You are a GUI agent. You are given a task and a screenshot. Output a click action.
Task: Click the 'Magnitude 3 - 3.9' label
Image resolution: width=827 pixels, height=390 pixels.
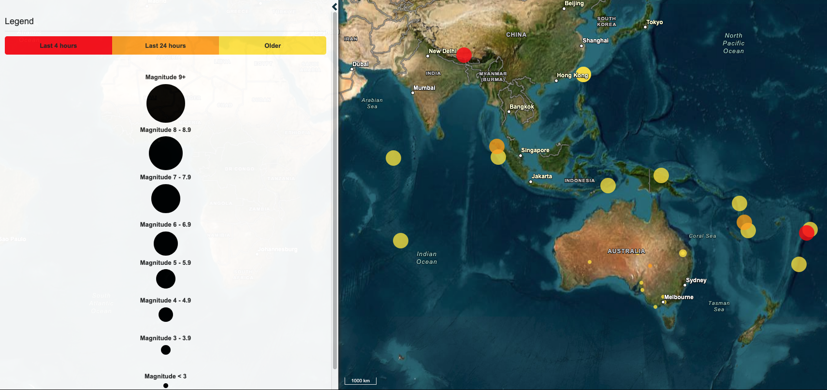pos(165,338)
